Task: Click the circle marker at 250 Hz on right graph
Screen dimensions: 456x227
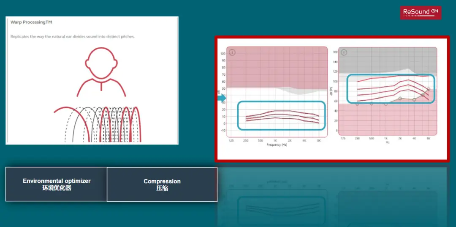Action: pyautogui.click(x=357, y=103)
